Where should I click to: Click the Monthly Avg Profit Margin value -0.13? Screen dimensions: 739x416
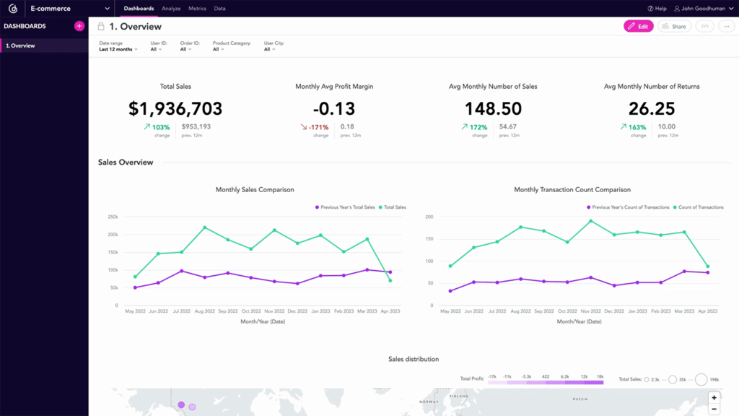(334, 109)
